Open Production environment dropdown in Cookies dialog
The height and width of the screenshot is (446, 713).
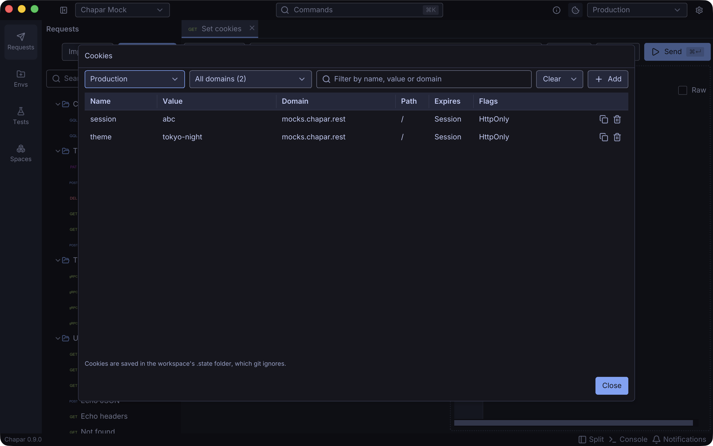[135, 79]
